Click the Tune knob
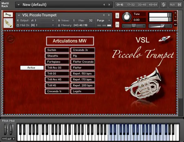Screen dimensions: 184x142 tap(127, 17)
